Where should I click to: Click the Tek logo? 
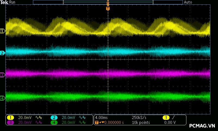pyautogui.click(x=5, y=2)
